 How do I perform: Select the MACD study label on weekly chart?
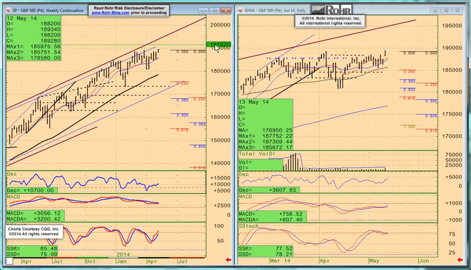(13, 197)
